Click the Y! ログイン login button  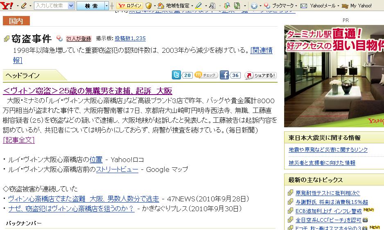coord(129,5)
